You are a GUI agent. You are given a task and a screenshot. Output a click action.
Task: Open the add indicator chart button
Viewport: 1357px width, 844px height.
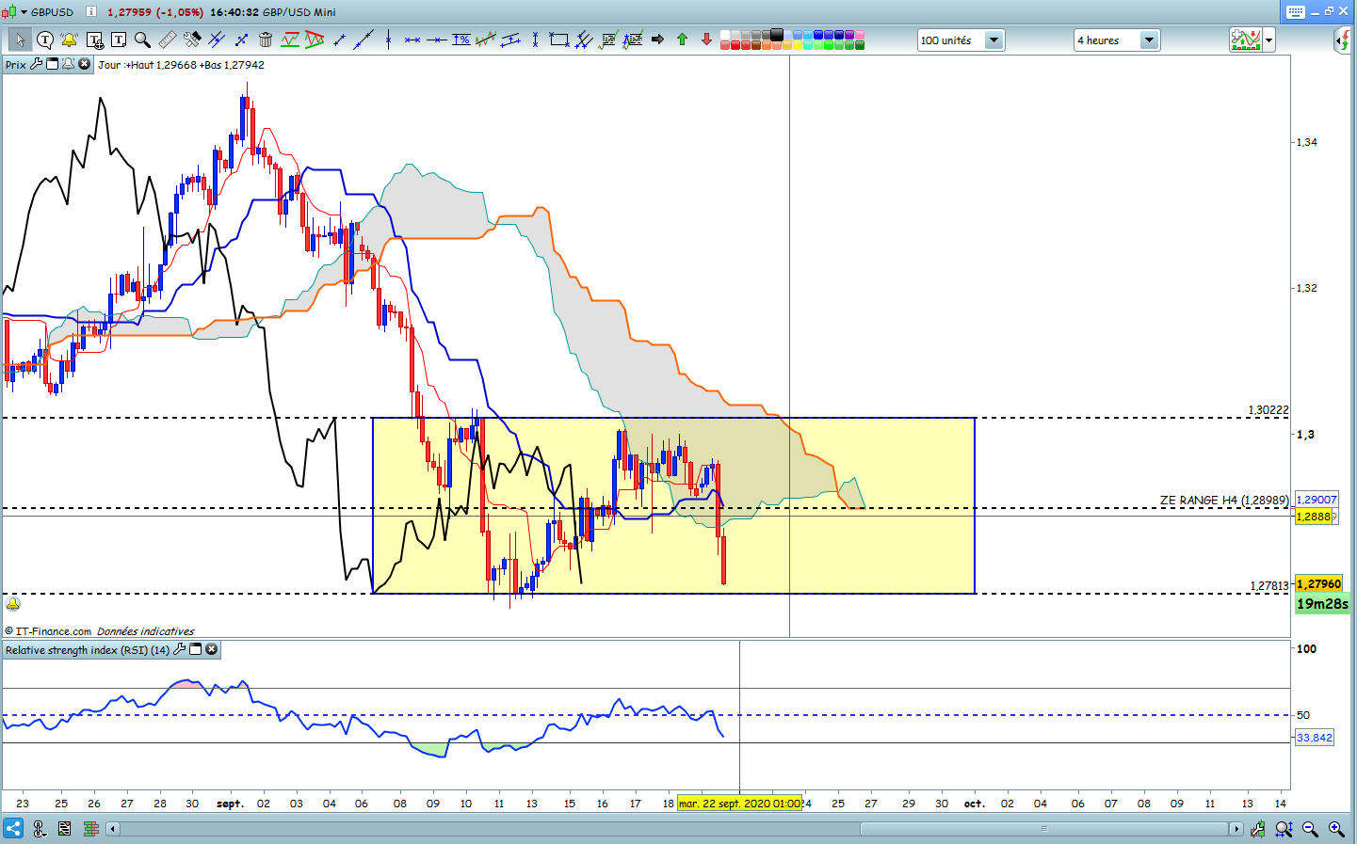(1245, 40)
